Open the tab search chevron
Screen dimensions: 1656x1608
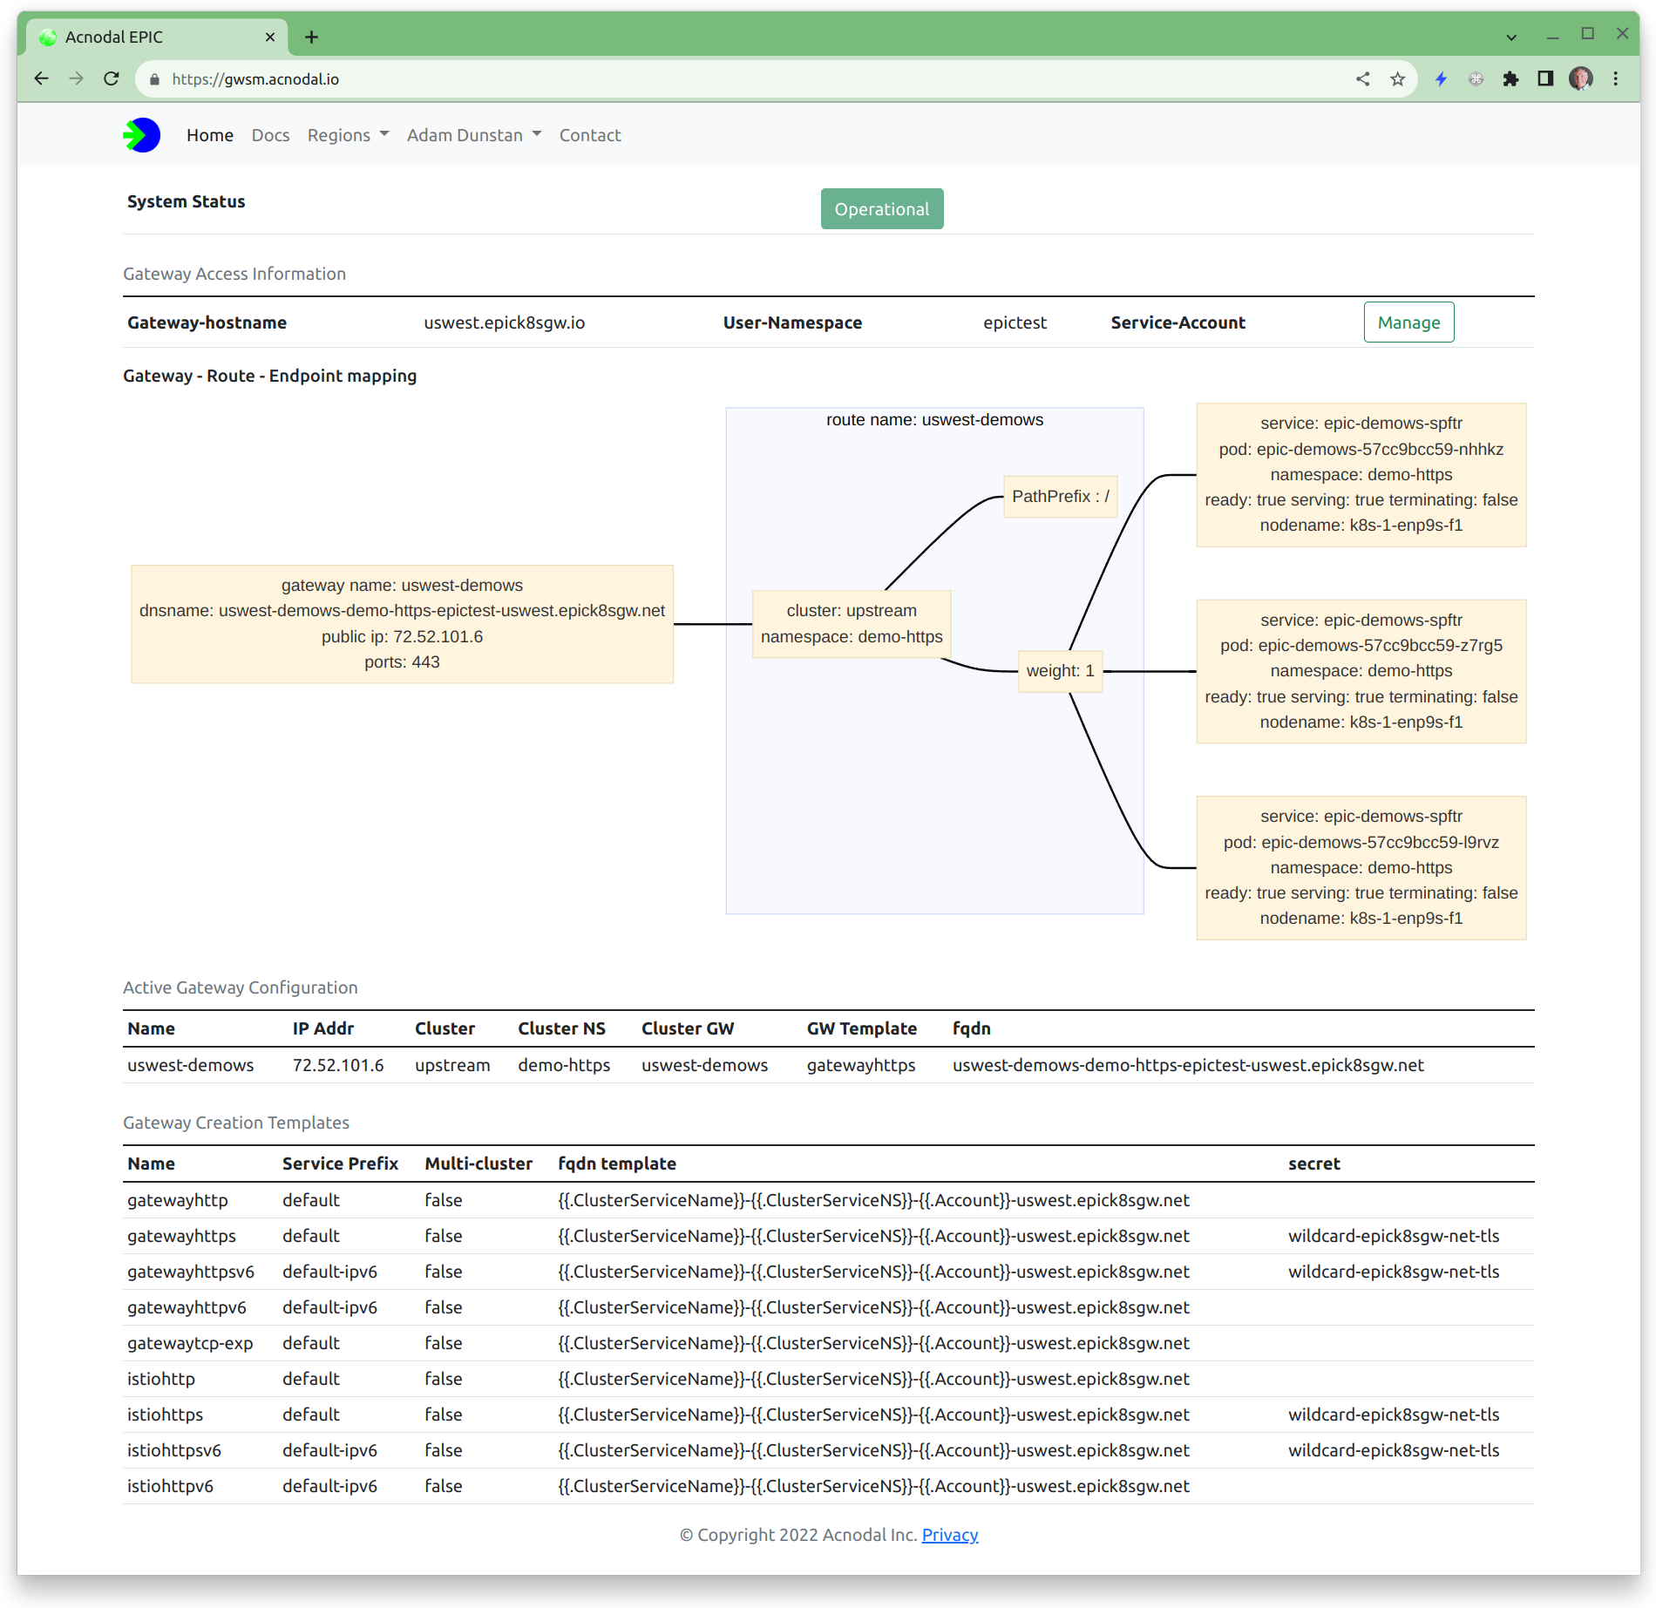pyautogui.click(x=1511, y=37)
